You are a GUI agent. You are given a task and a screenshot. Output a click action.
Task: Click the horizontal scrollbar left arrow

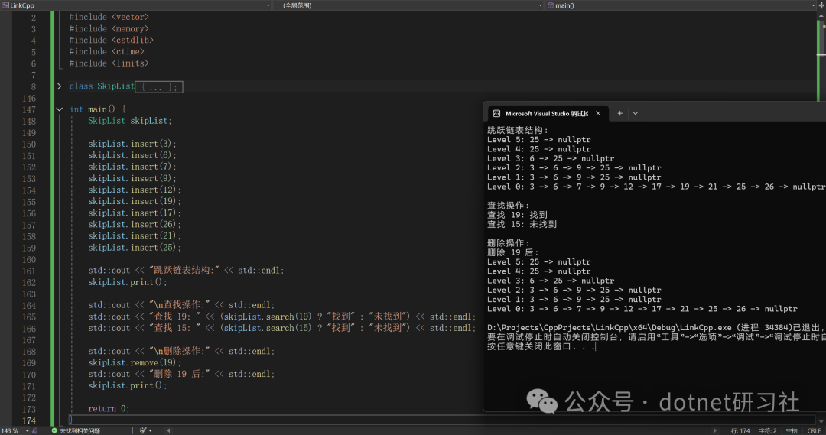(x=168, y=430)
